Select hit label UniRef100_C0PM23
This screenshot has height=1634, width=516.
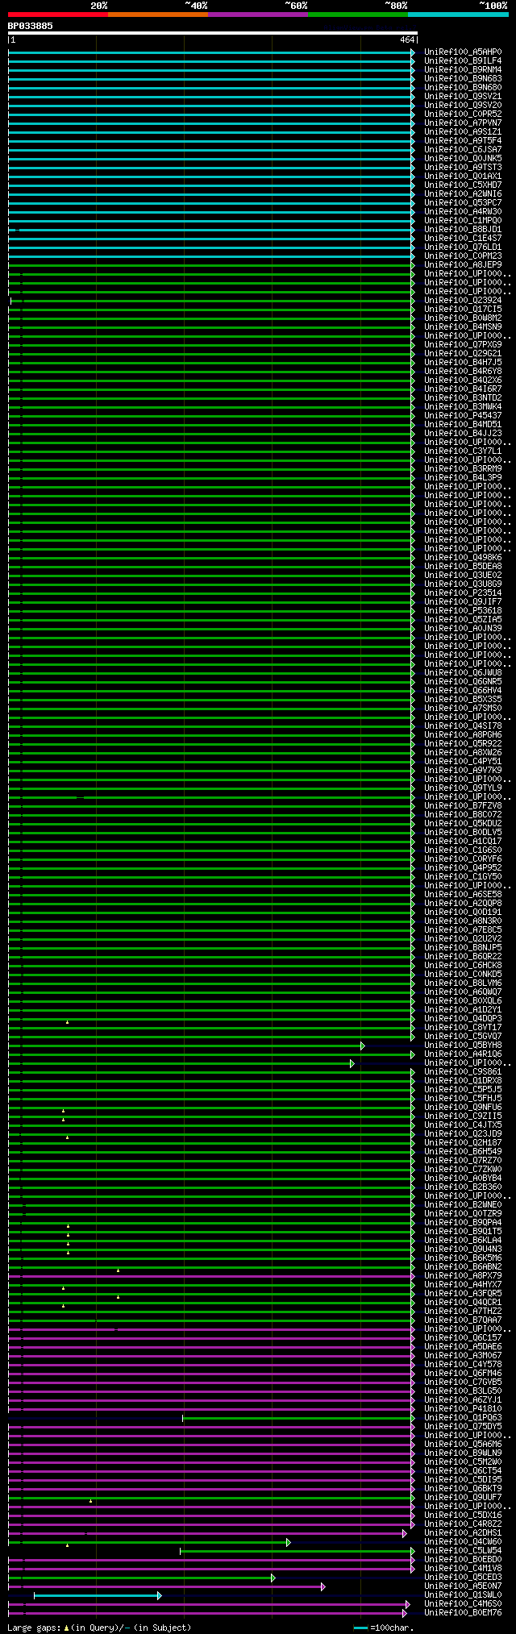click(x=463, y=256)
